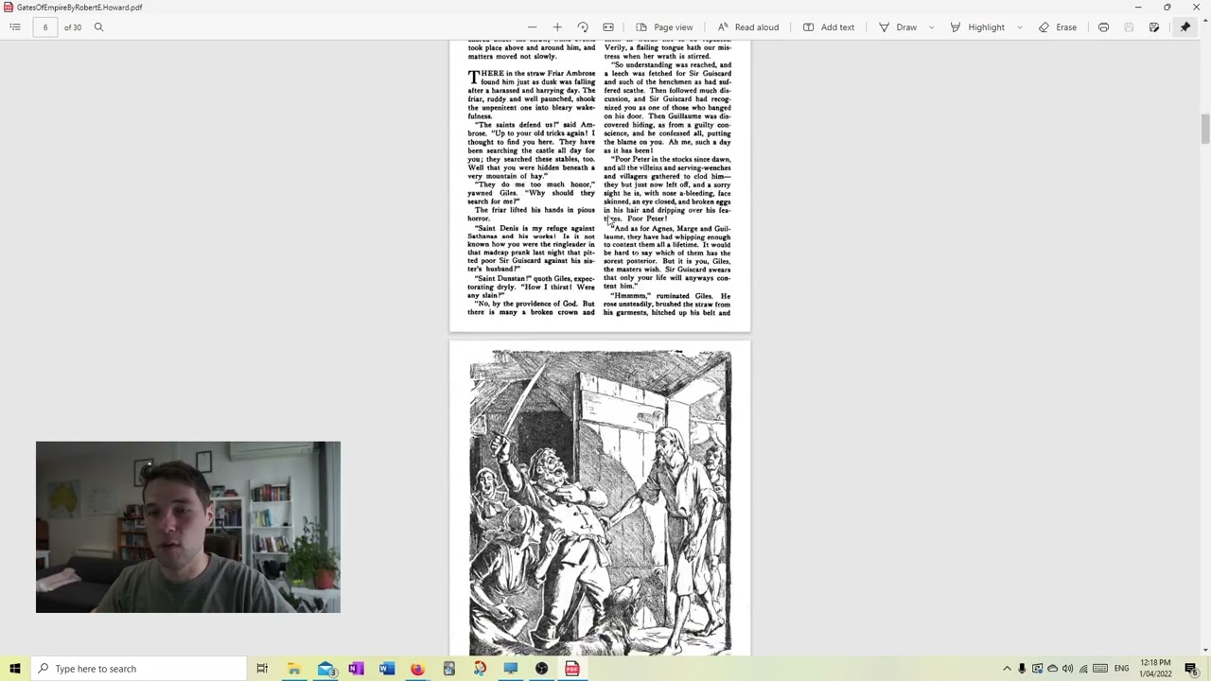Select the Erase tool
Screen dimensions: 1211x681
[1058, 26]
